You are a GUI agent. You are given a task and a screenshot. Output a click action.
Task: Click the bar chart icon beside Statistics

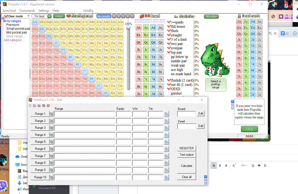[x=176, y=16]
